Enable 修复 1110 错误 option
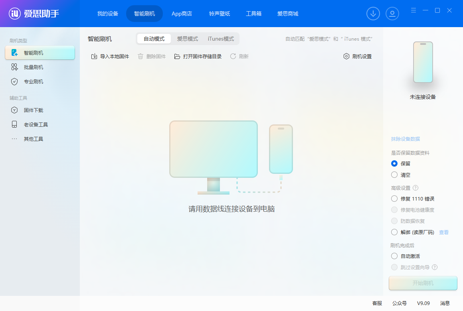 pyautogui.click(x=394, y=199)
